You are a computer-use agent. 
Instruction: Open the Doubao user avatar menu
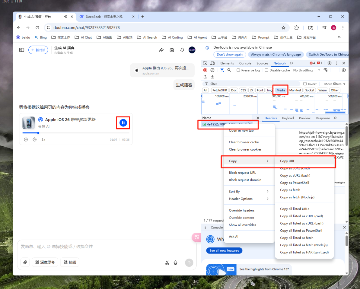pyautogui.click(x=192, y=50)
